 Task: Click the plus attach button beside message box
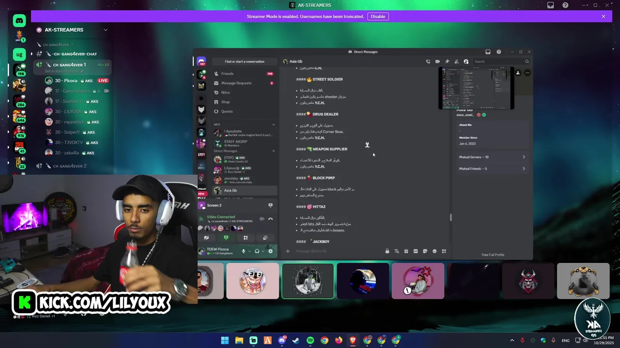288,251
